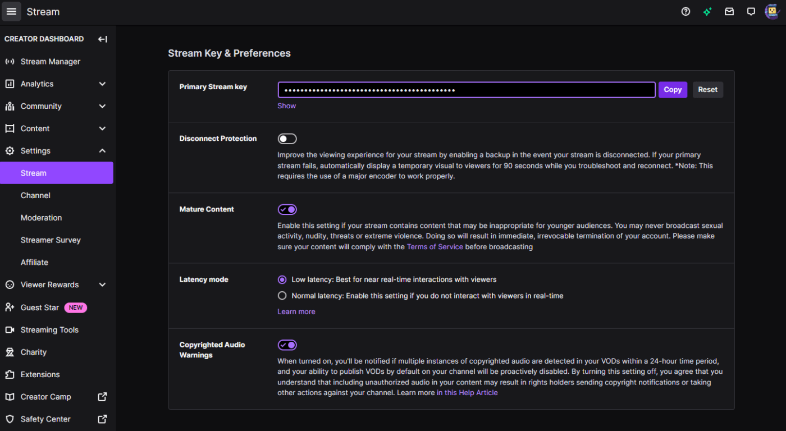Reset the primary stream key
The width and height of the screenshot is (786, 431).
tap(707, 90)
